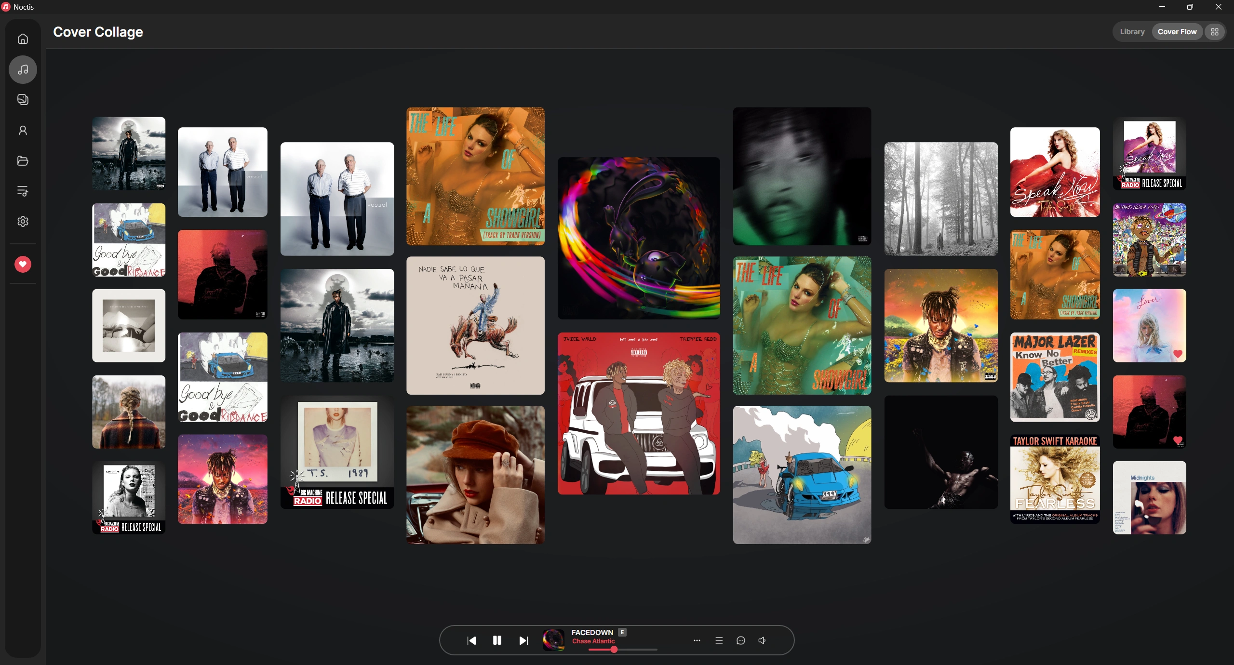The width and height of the screenshot is (1234, 665).
Task: Open the red silhouette cover with heart badge
Action: click(1149, 412)
